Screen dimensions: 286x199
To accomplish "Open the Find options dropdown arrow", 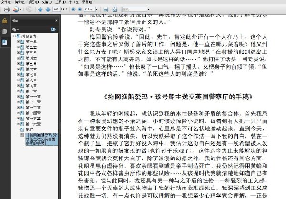I will click(x=148, y=10).
